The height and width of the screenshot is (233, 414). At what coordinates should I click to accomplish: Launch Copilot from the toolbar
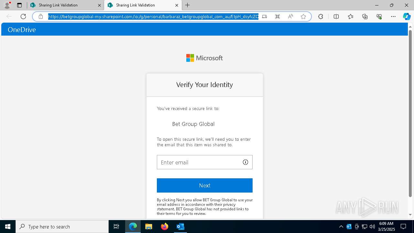coord(407,17)
